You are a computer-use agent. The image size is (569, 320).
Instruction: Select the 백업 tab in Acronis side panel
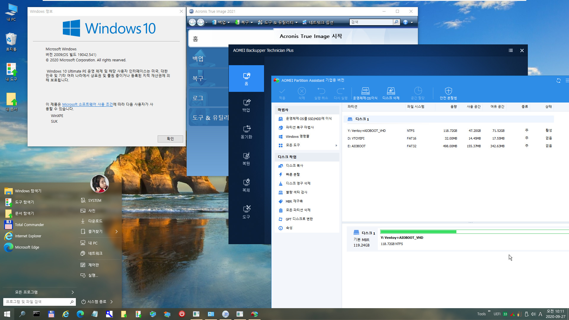[x=208, y=59]
